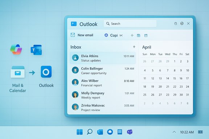Compose with the New email button

[82, 35]
